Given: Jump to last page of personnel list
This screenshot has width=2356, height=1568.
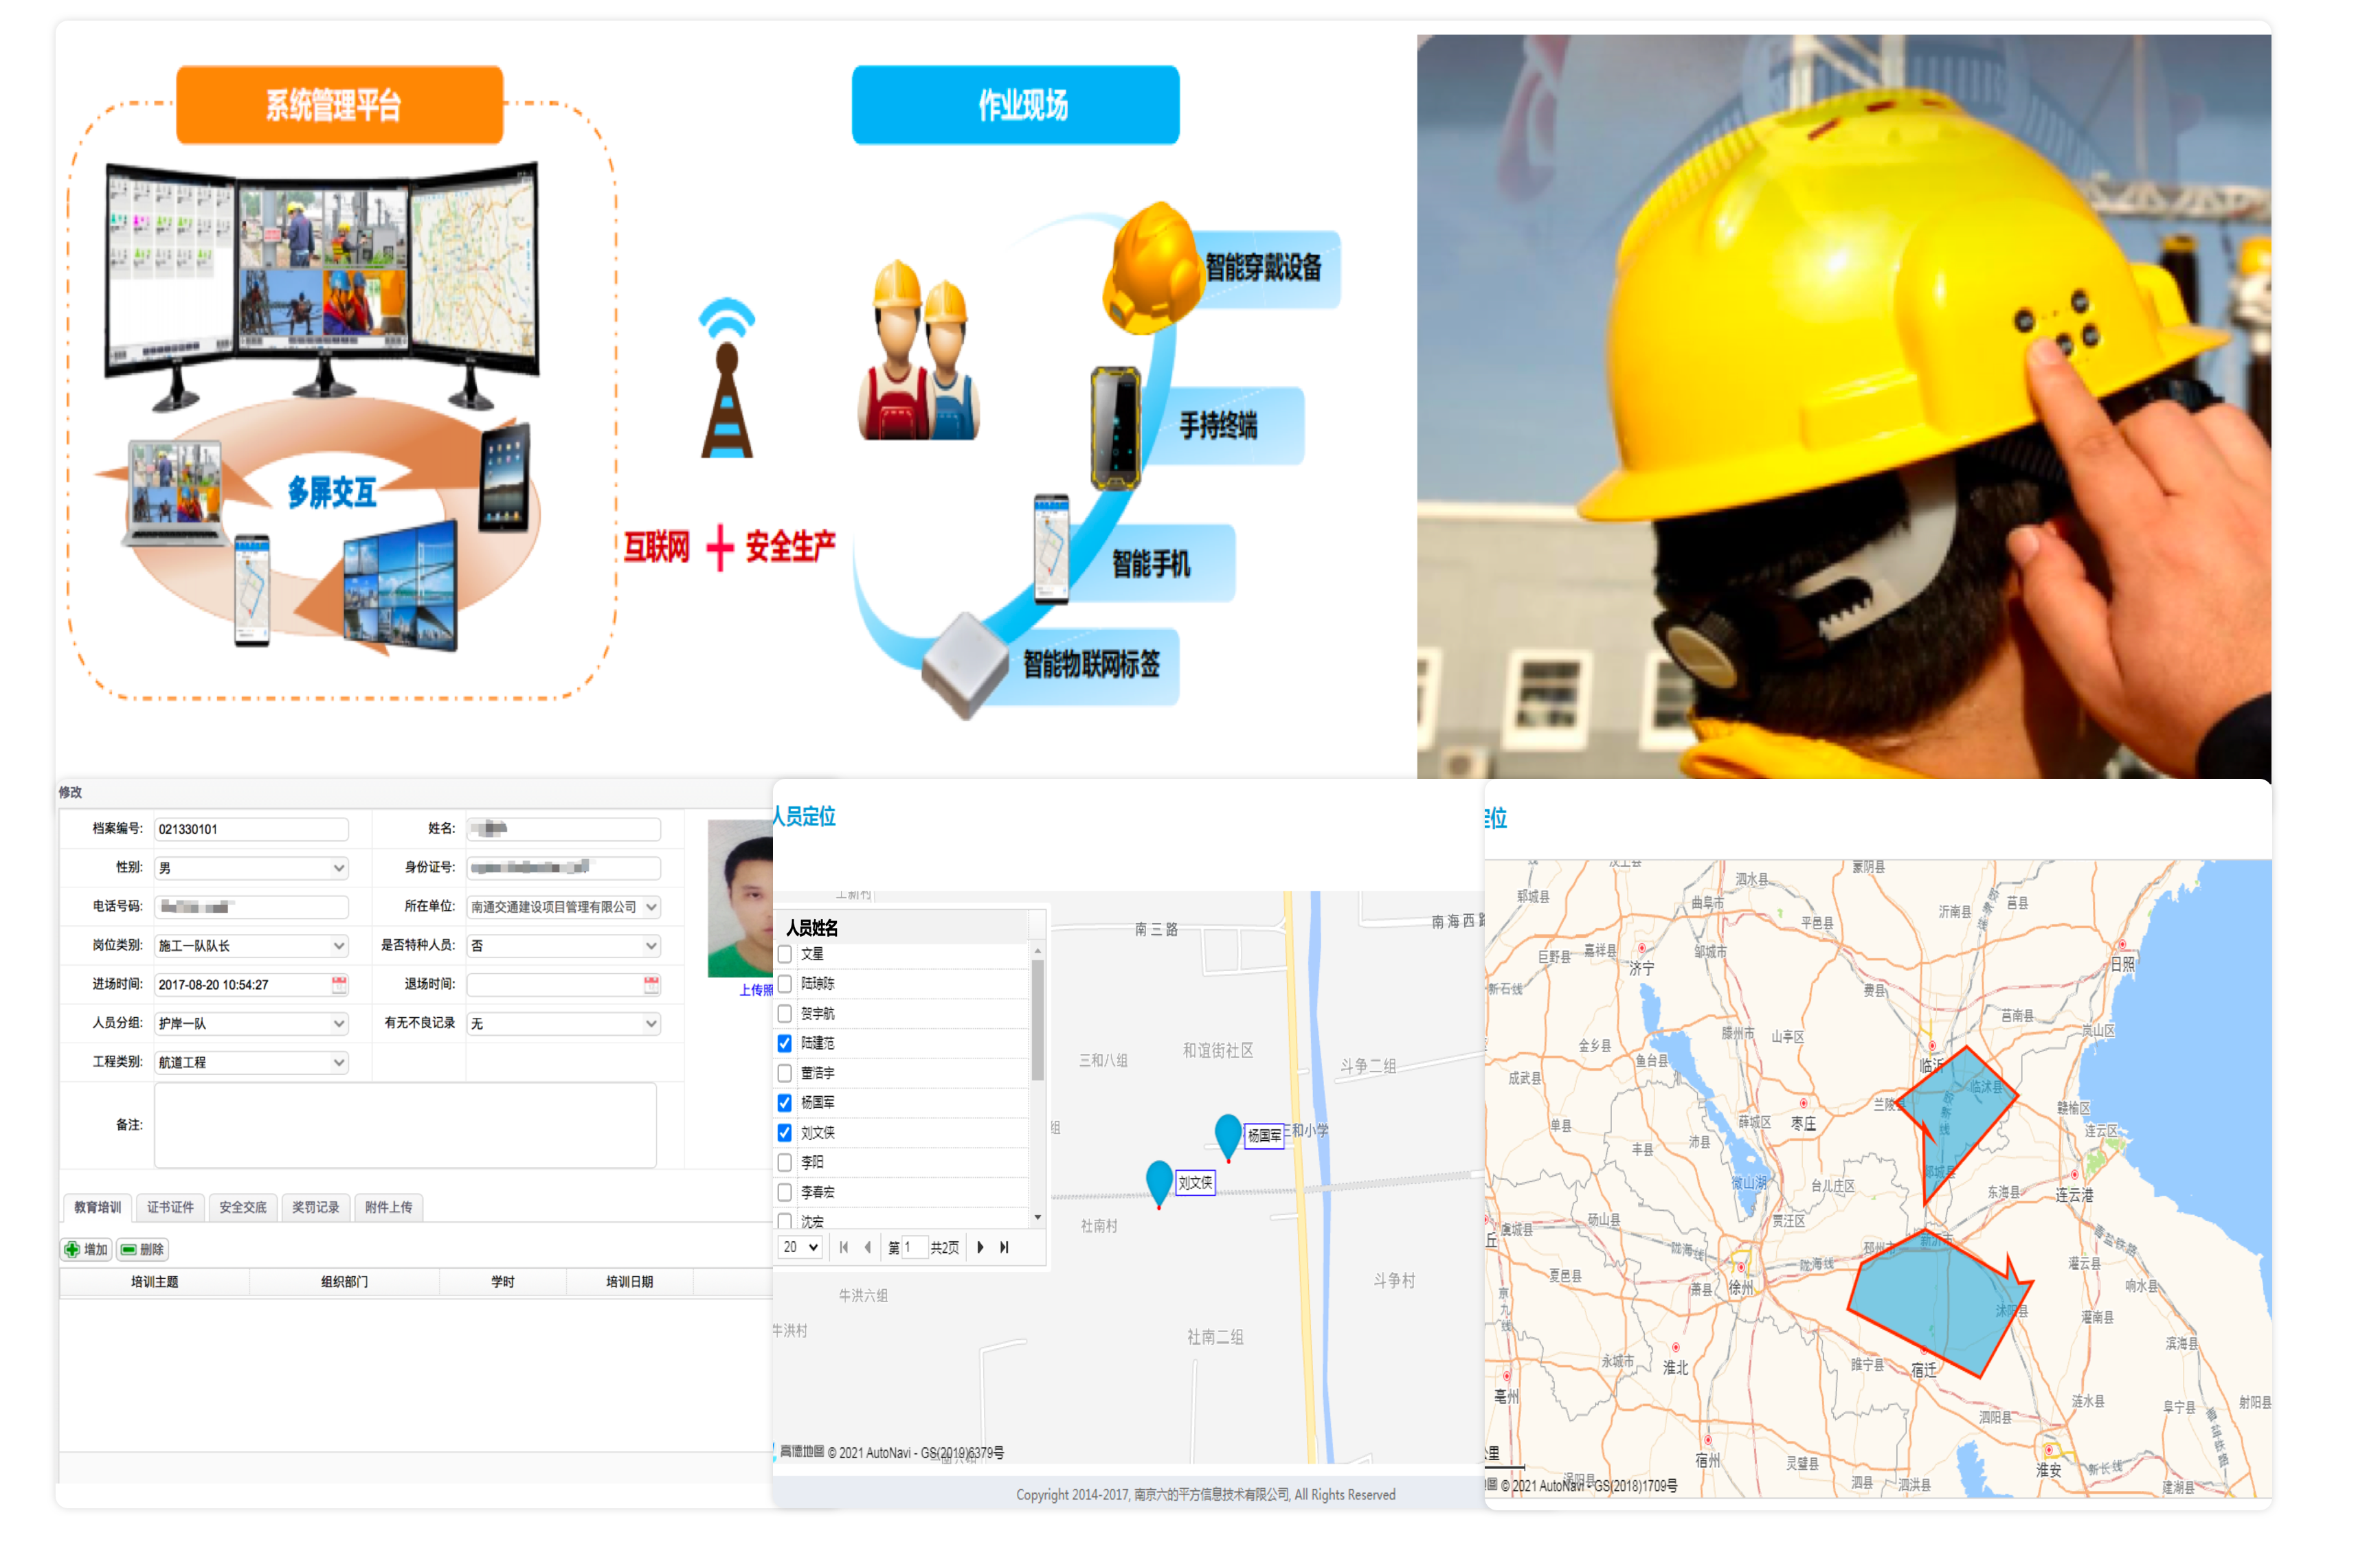Looking at the screenshot, I should 1003,1247.
